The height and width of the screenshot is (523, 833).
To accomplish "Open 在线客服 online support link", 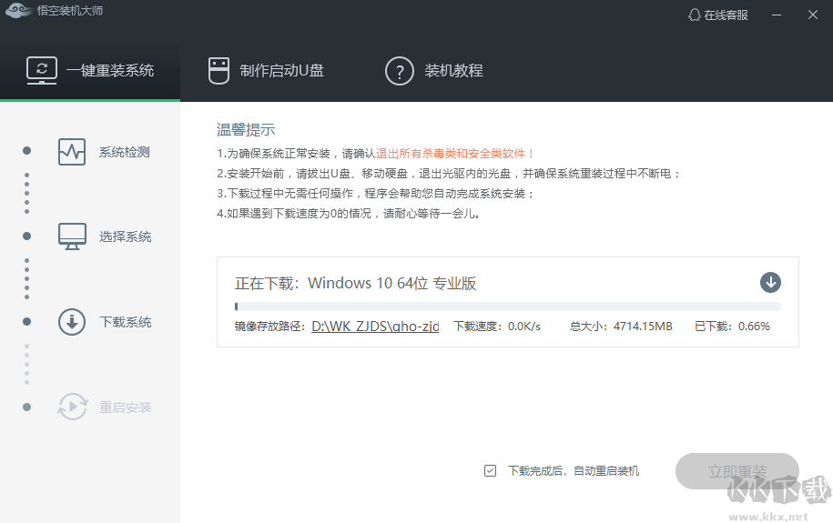I will pos(718,15).
